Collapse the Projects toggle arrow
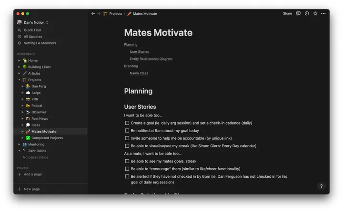Image resolution: width=343 pixels, height=212 pixels. (x=19, y=80)
